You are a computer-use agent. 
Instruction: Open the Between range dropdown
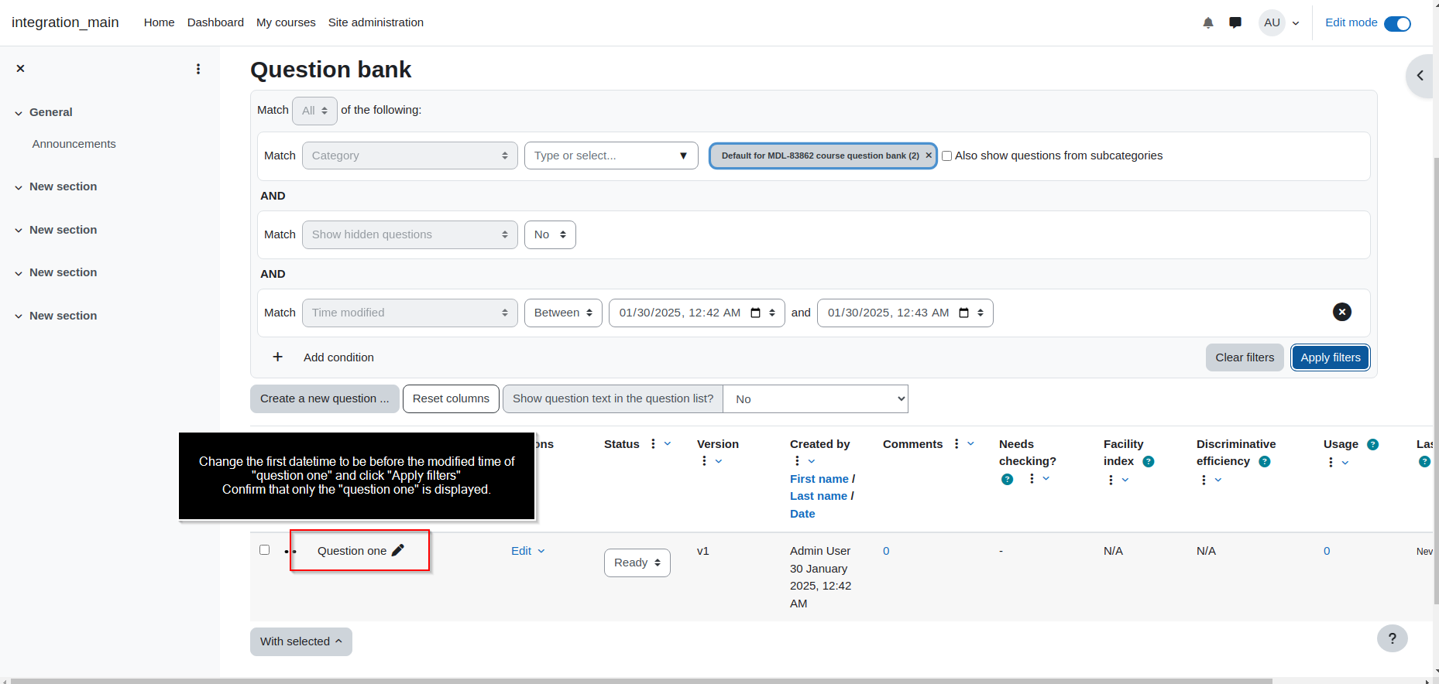pyautogui.click(x=563, y=313)
